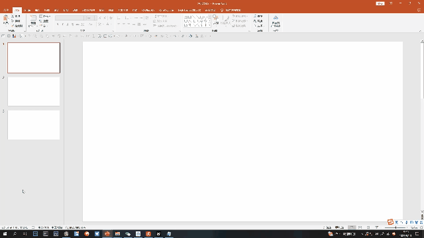The image size is (424, 238).
Task: Select slide 2 thumbnail in the slide panel
Action: [x=34, y=91]
